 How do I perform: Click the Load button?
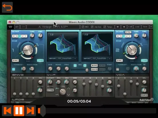tap(137, 27)
